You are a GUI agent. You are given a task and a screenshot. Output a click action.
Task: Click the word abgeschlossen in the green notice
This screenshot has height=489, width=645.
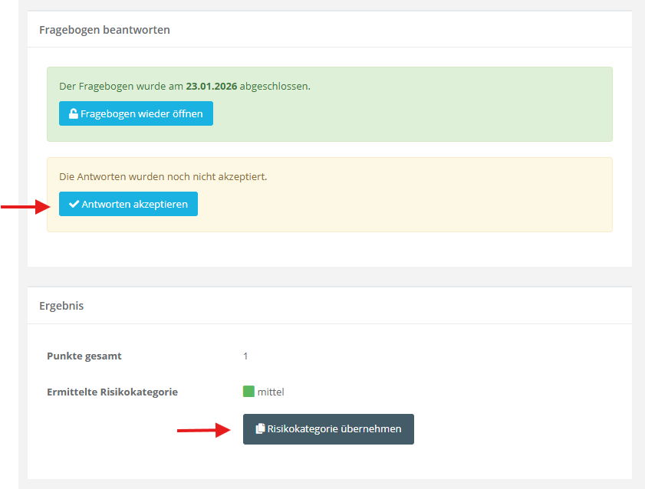tap(274, 86)
